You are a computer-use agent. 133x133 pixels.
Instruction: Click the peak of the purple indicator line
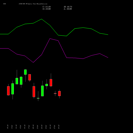point(50,39)
